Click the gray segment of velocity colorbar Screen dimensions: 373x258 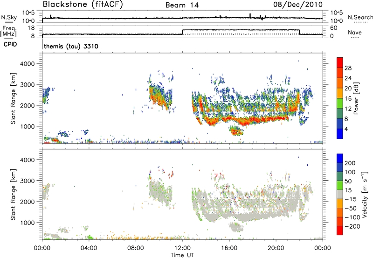click(x=340, y=194)
